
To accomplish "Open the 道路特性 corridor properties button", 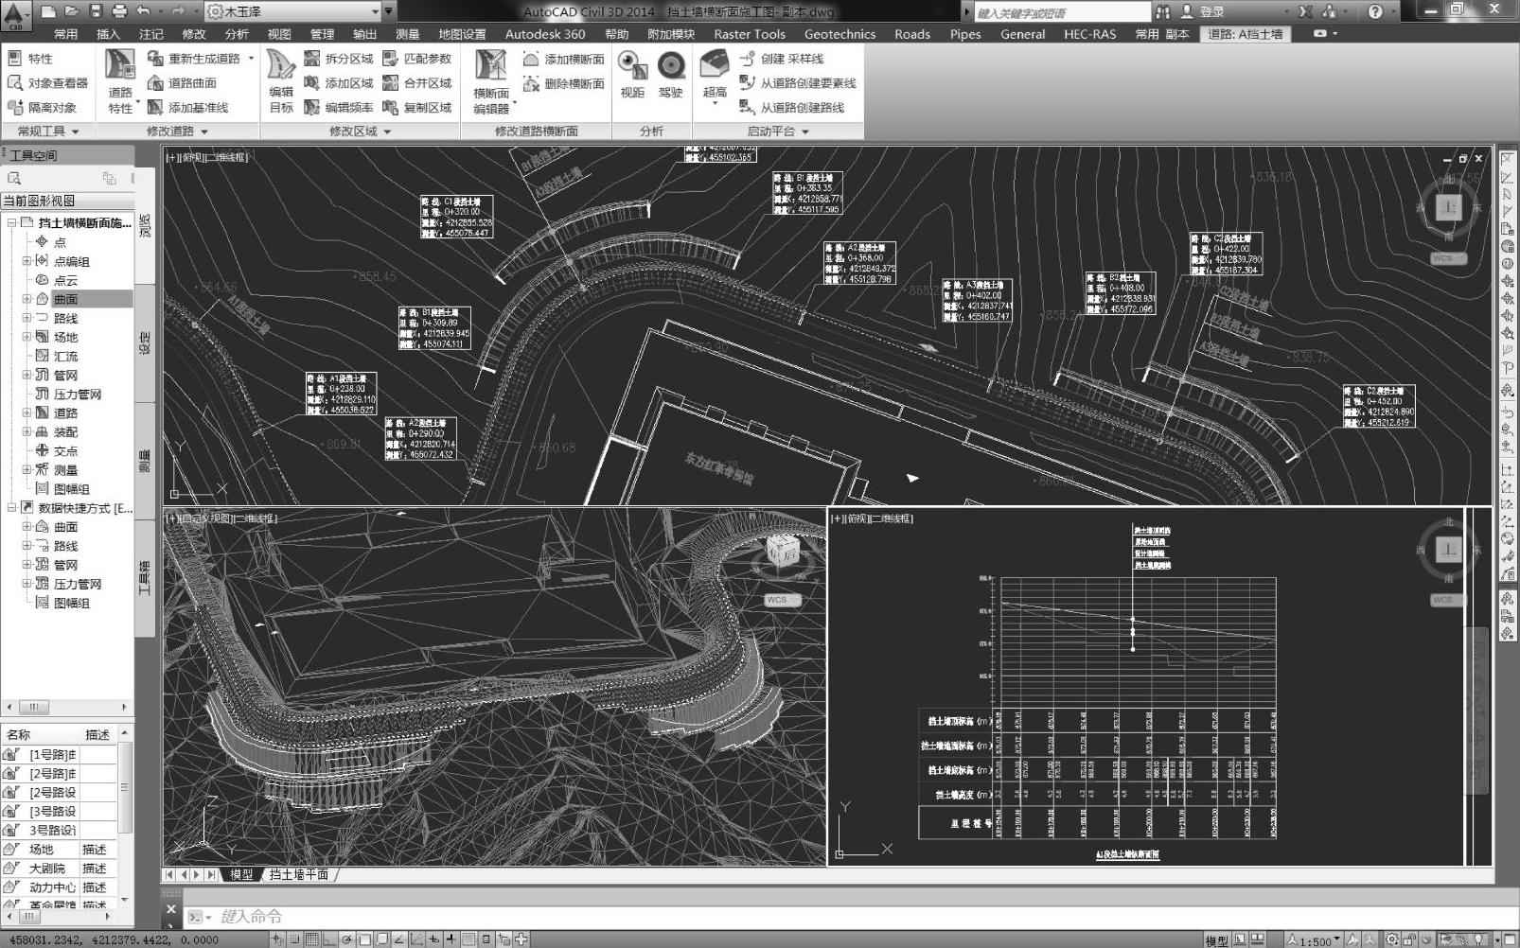I will [120, 82].
